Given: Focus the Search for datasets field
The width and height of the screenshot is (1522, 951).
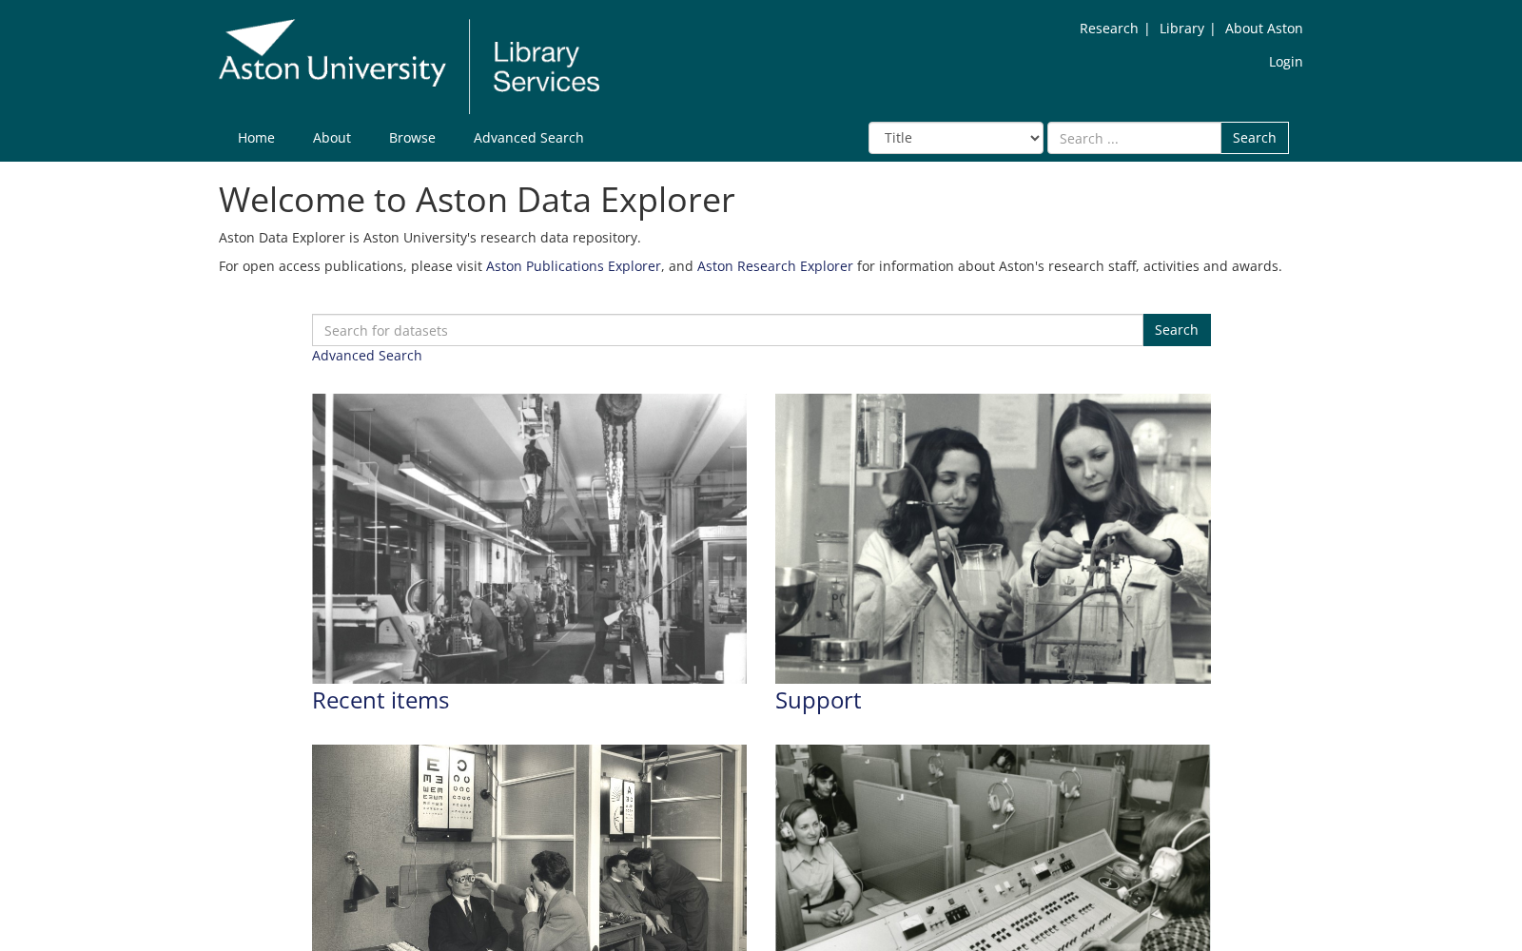Looking at the screenshot, I should [x=728, y=330].
